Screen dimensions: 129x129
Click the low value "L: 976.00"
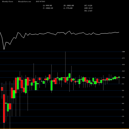68,8
